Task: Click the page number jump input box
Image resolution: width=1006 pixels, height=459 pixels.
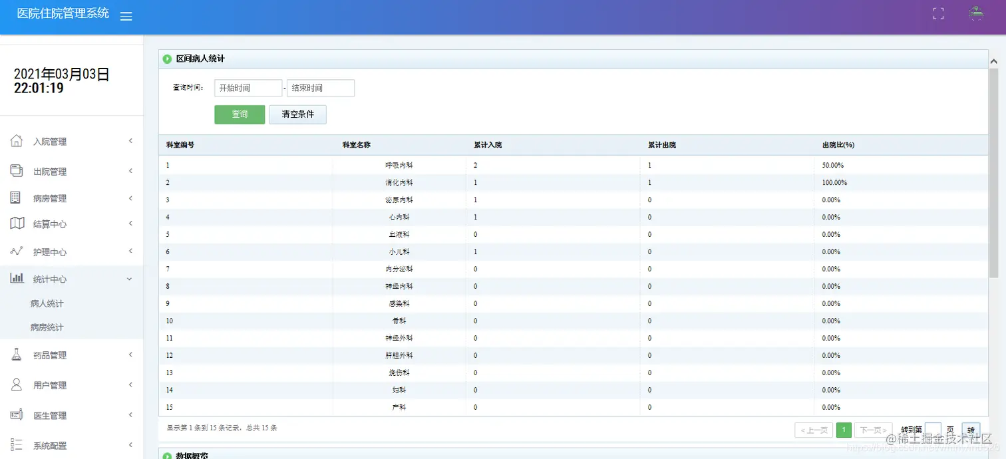Action: coord(933,430)
